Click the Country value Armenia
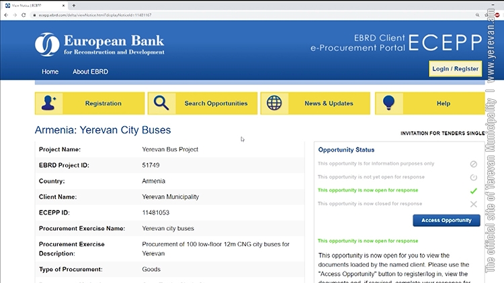The image size is (504, 283). [x=154, y=181]
